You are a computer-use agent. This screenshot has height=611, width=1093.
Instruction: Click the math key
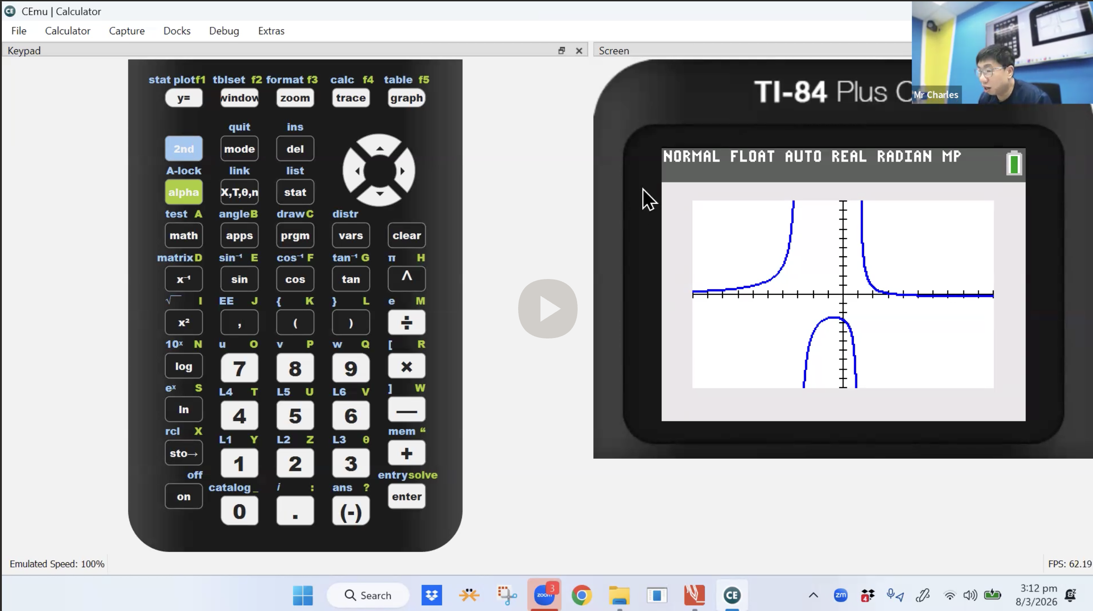coord(183,235)
